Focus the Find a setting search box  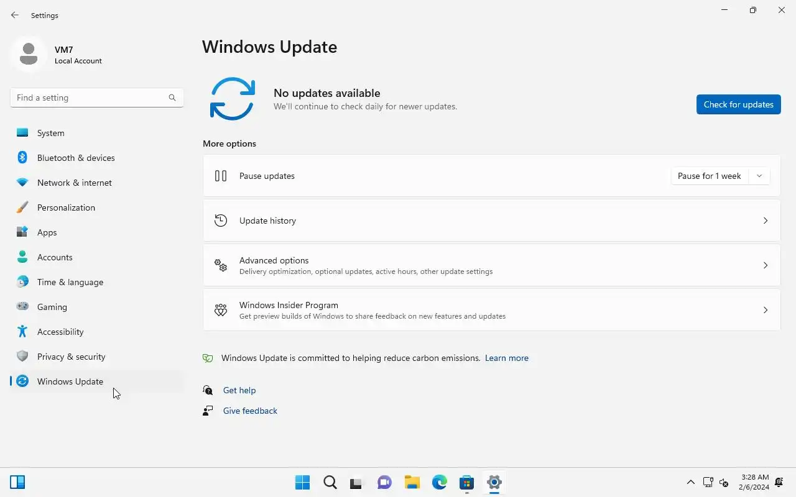(96, 98)
